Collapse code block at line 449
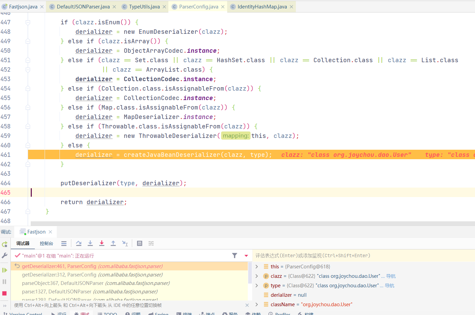 pyautogui.click(x=28, y=41)
